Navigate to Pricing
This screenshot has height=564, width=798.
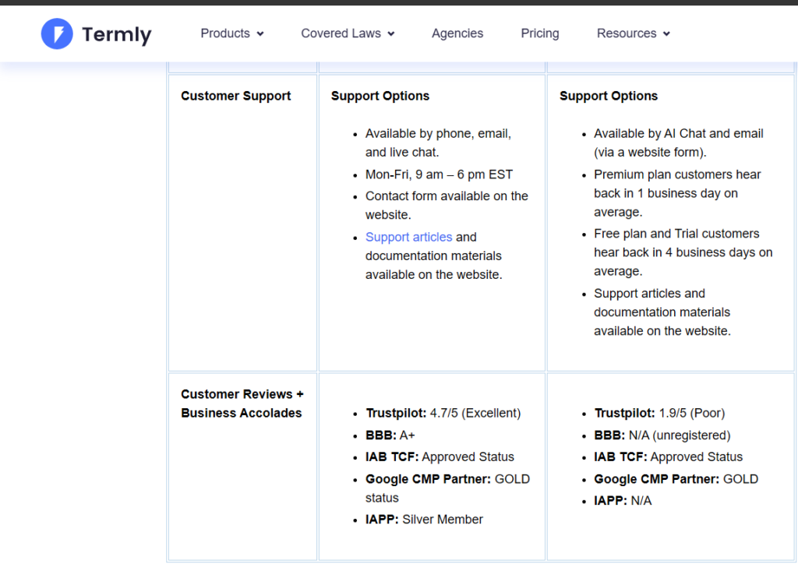coord(539,33)
